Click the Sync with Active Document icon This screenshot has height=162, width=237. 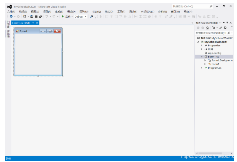coord(221,28)
